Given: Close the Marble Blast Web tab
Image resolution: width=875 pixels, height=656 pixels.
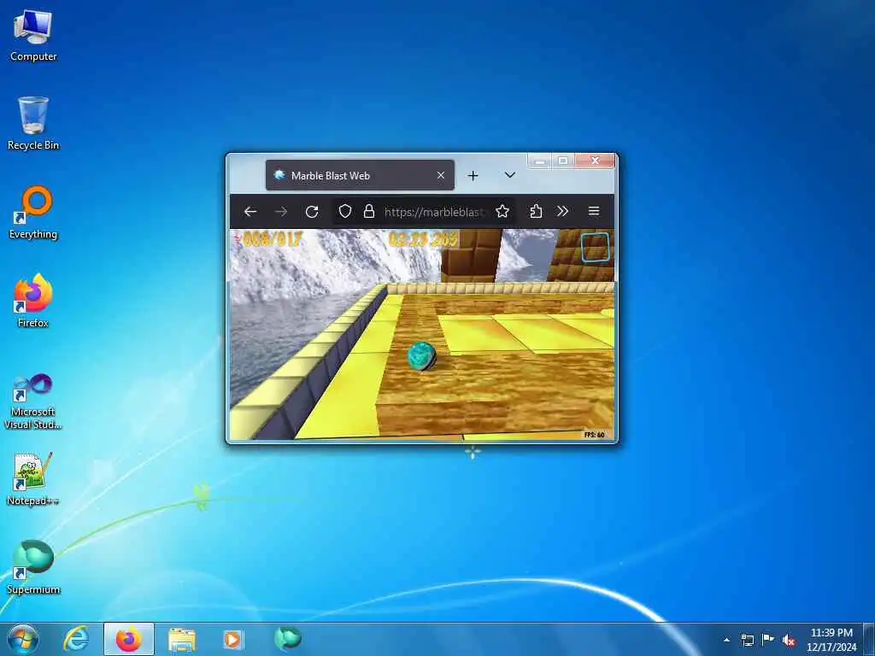Looking at the screenshot, I should click(441, 175).
